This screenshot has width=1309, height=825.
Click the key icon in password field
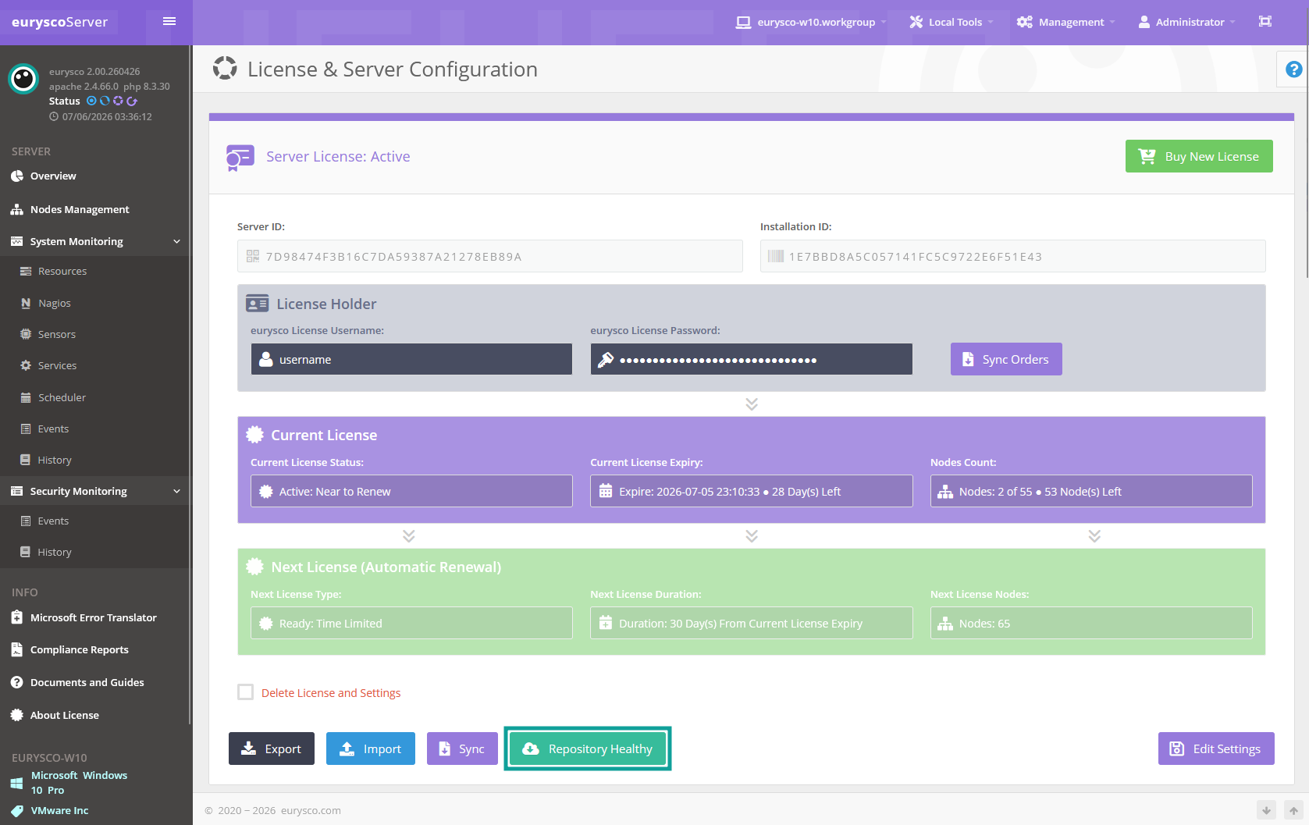pyautogui.click(x=606, y=360)
